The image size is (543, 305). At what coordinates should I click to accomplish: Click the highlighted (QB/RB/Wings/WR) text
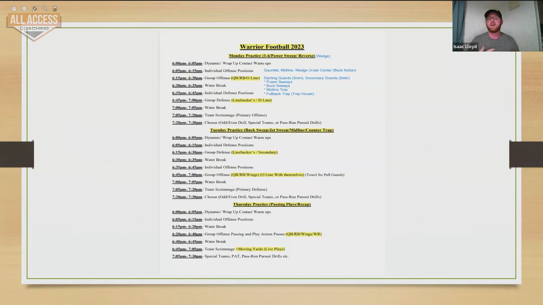pyautogui.click(x=303, y=234)
